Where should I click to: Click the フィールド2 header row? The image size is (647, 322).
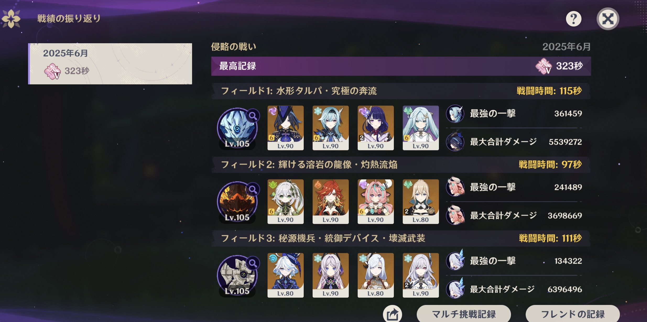click(401, 165)
